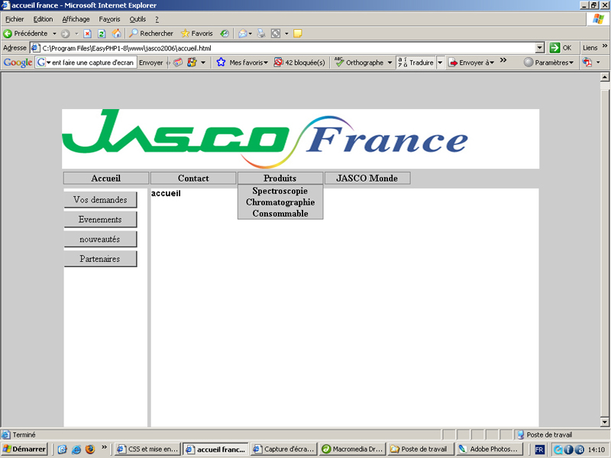This screenshot has width=611, height=458.
Task: Expand the Envoyer à dropdown
Action: tap(471, 63)
